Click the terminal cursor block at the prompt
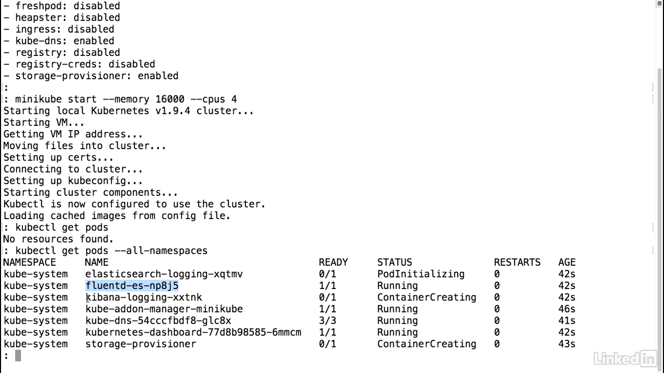664x373 pixels. pyautogui.click(x=18, y=355)
